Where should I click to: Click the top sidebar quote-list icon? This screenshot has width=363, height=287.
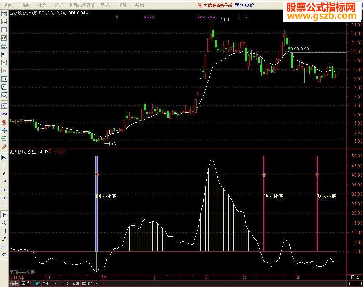point(4,14)
